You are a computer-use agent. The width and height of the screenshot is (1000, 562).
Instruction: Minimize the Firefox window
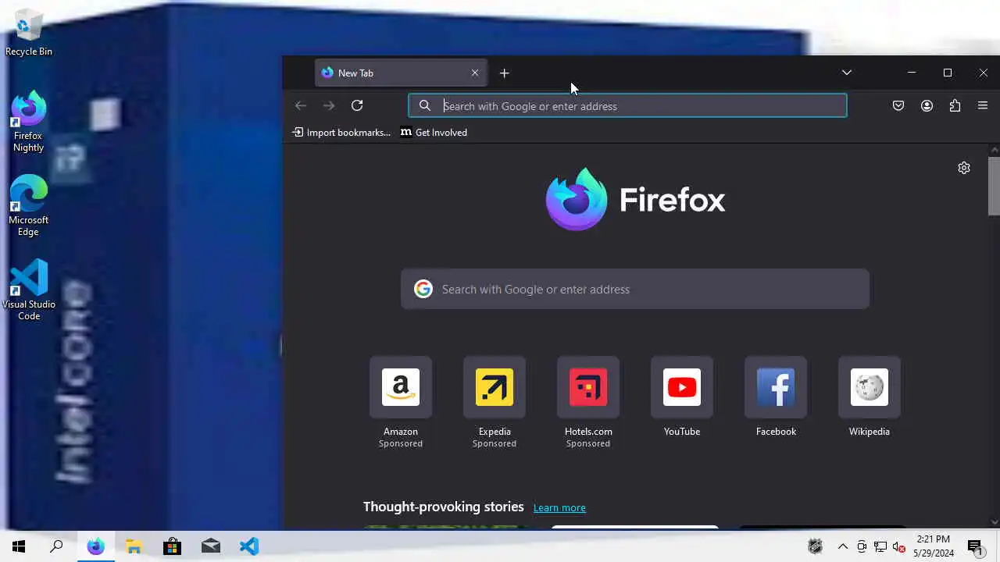[x=912, y=73]
